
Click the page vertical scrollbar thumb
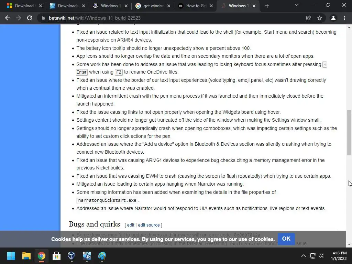(x=349, y=132)
